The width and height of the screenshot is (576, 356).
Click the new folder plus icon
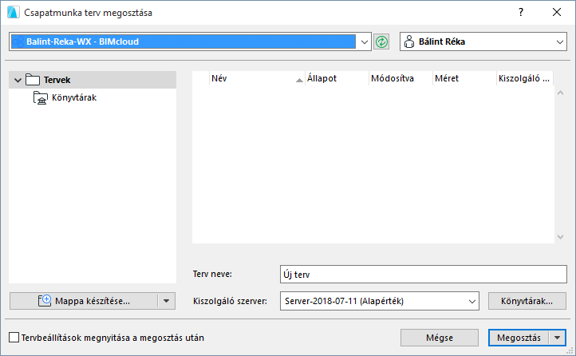pyautogui.click(x=45, y=300)
